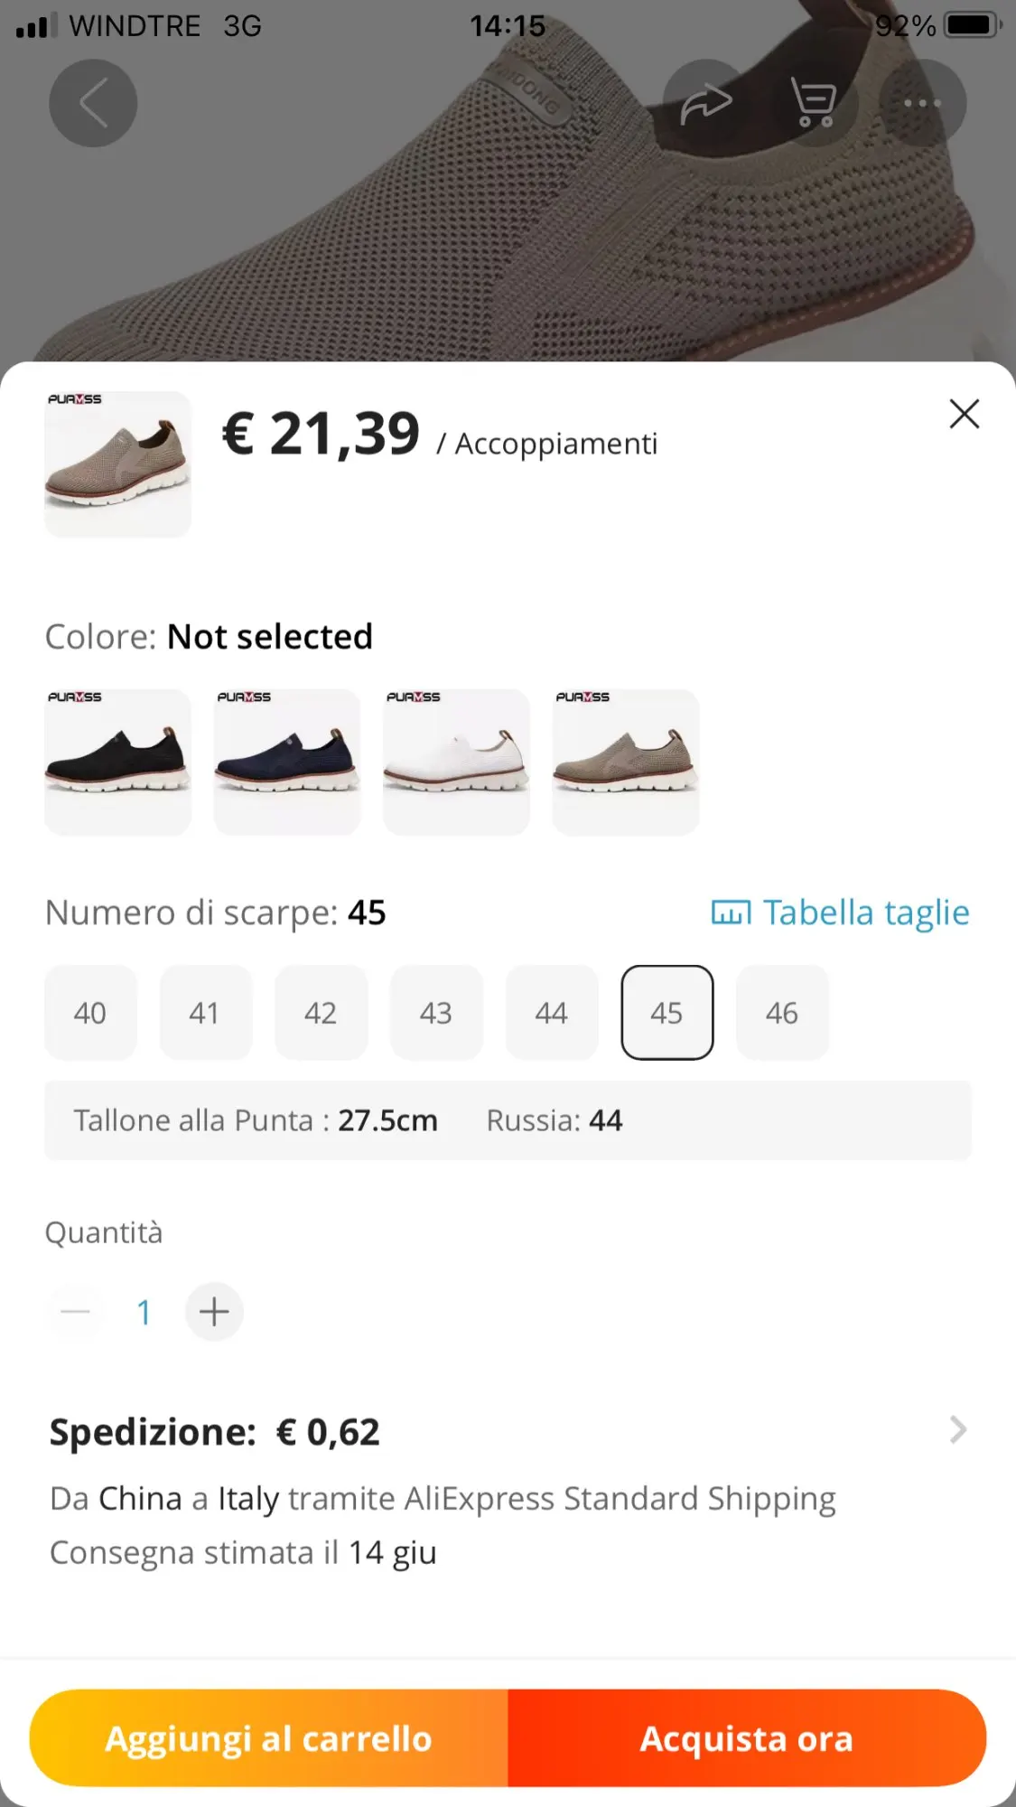This screenshot has width=1016, height=1807.
Task: Choose shoe size 42
Action: [x=321, y=1012]
